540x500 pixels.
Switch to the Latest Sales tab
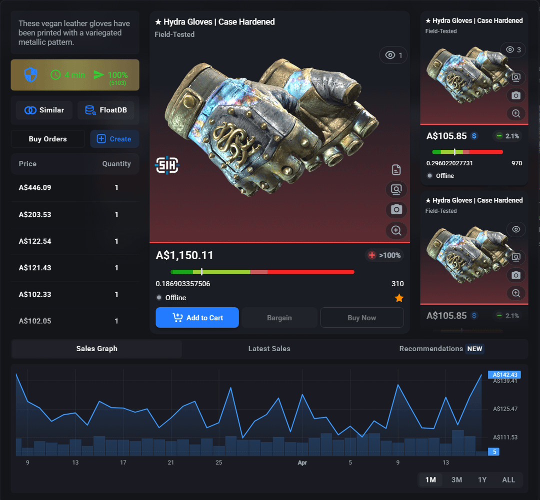click(269, 349)
